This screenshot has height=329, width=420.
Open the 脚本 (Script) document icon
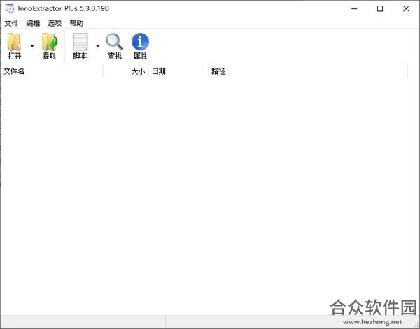[x=80, y=42]
